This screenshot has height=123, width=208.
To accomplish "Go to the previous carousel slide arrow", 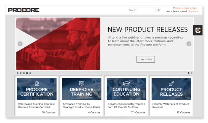I will coord(20,44).
